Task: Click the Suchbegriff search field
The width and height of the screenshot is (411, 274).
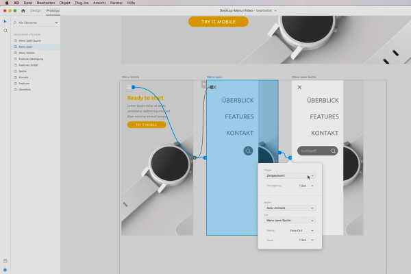Action: [x=317, y=151]
